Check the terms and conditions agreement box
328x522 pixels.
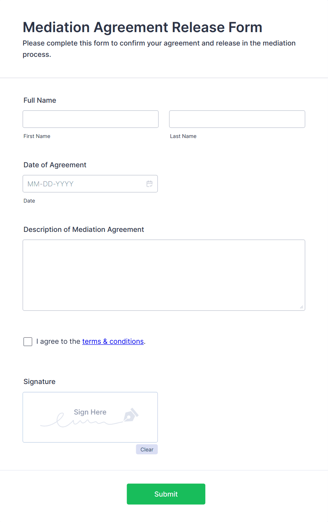[x=28, y=341]
